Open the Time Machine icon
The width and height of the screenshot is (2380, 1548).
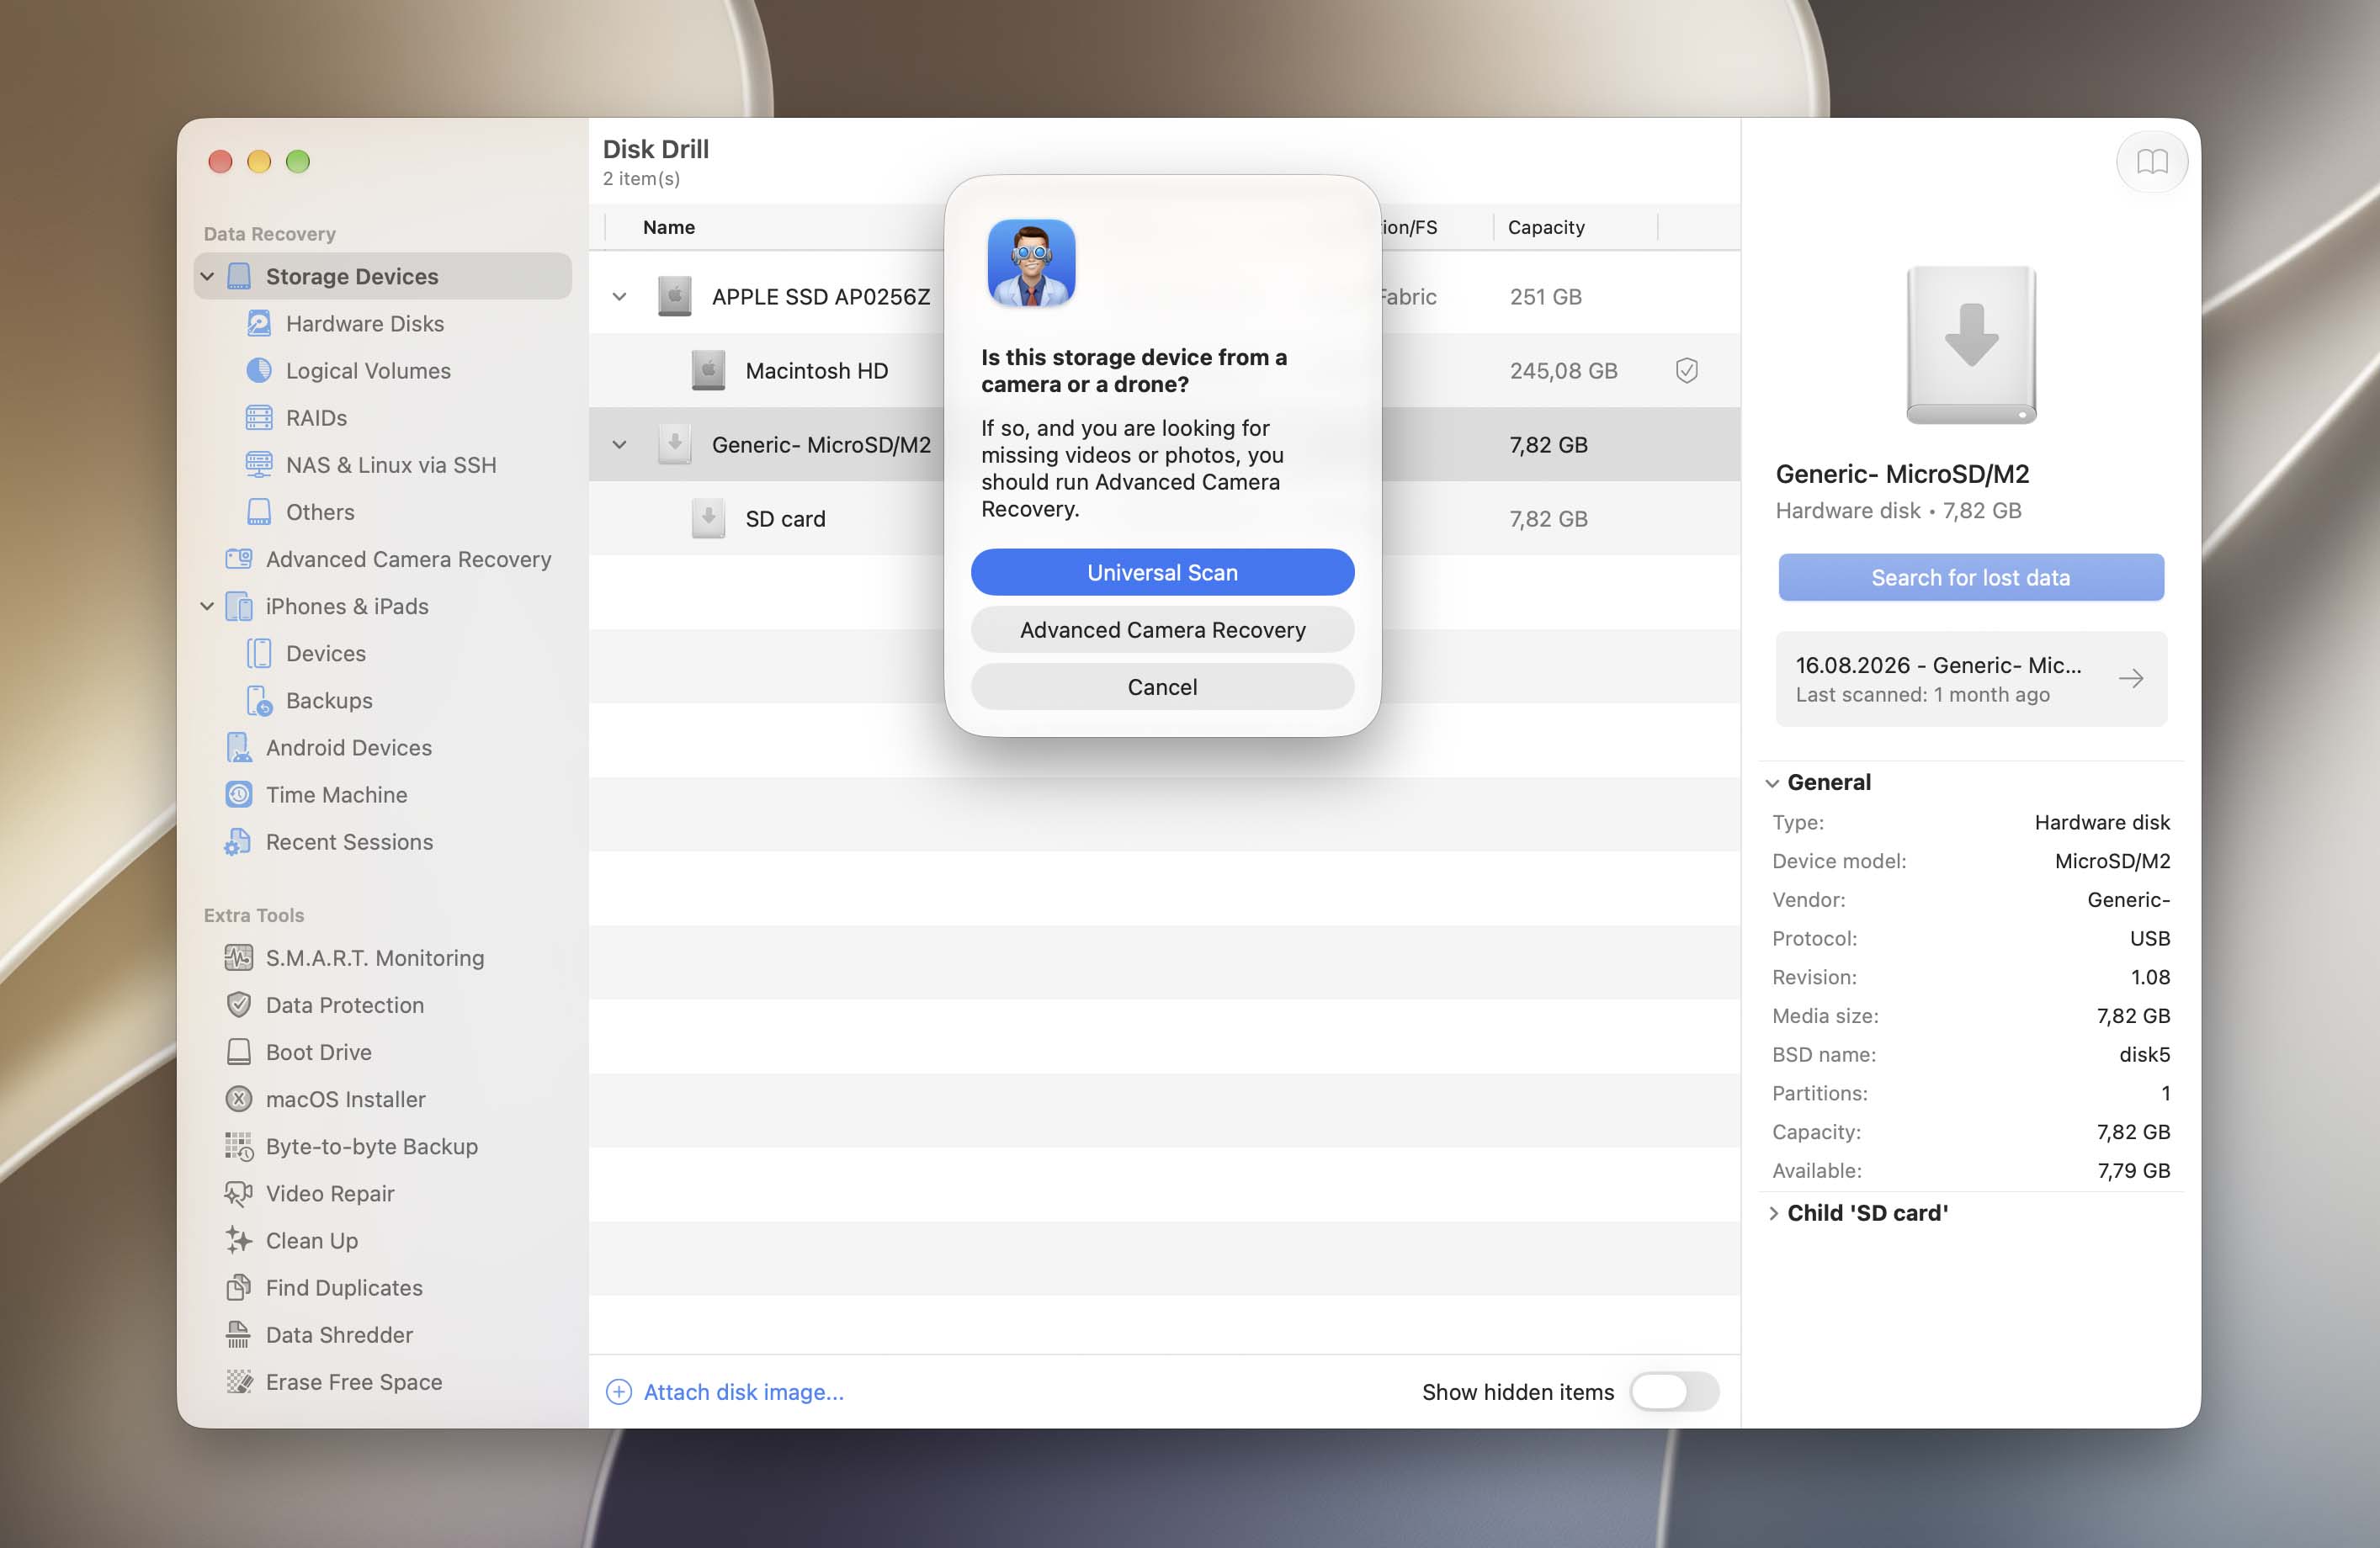pos(239,793)
